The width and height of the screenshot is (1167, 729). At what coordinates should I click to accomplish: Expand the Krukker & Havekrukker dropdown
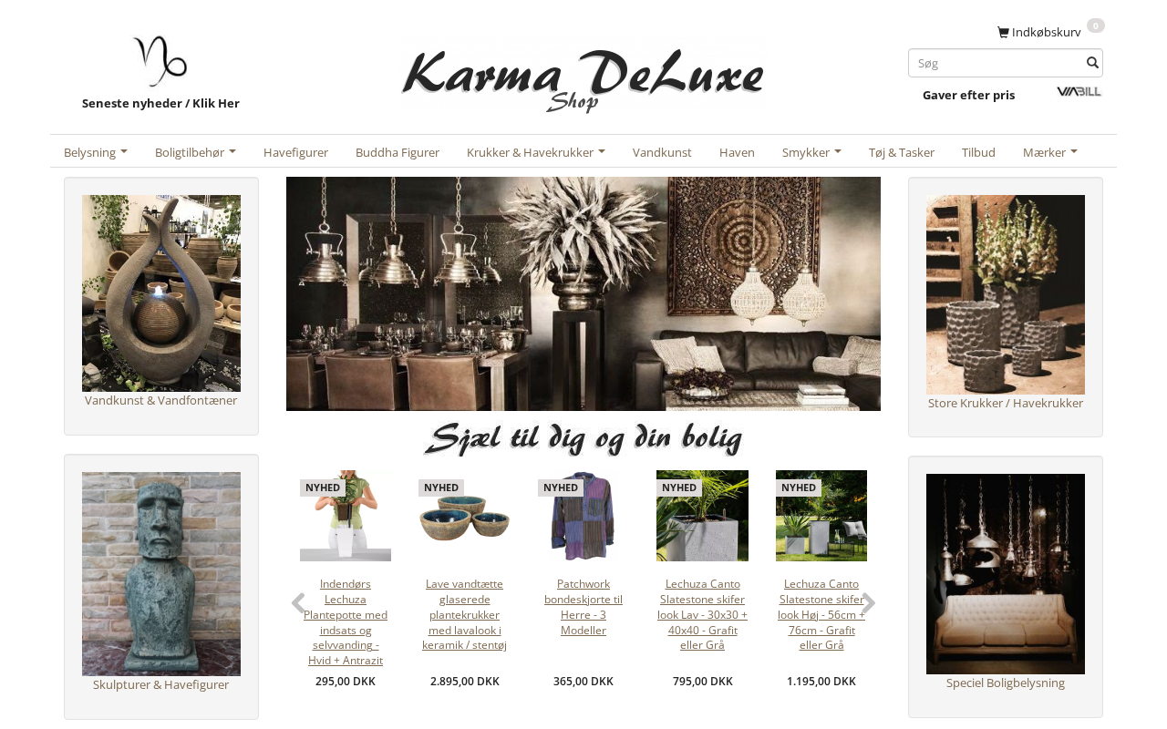pos(536,152)
